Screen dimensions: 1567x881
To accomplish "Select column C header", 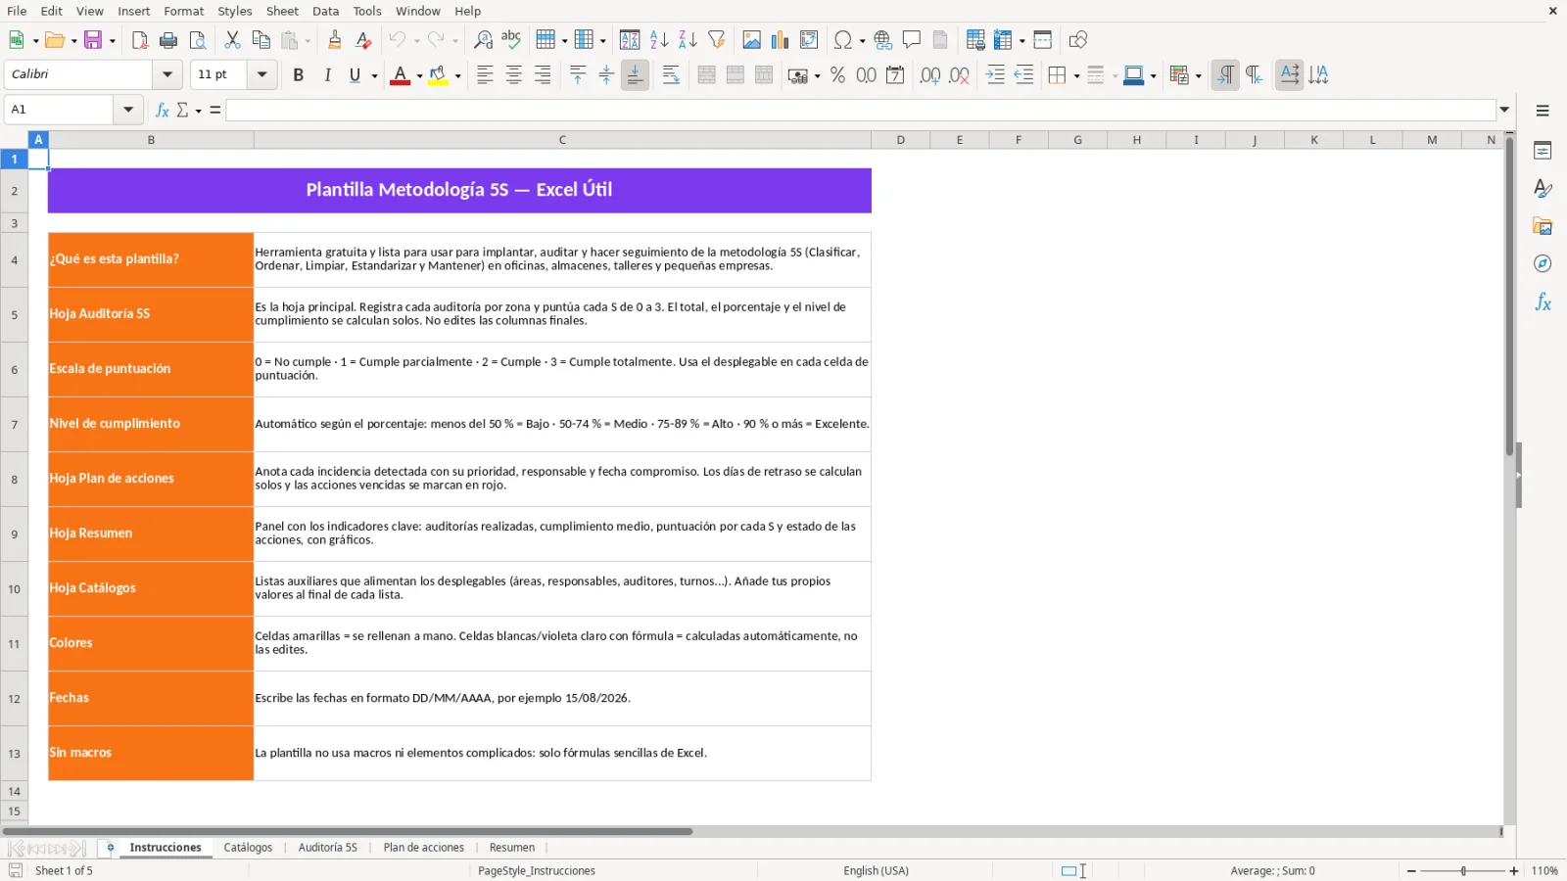I will click(562, 140).
